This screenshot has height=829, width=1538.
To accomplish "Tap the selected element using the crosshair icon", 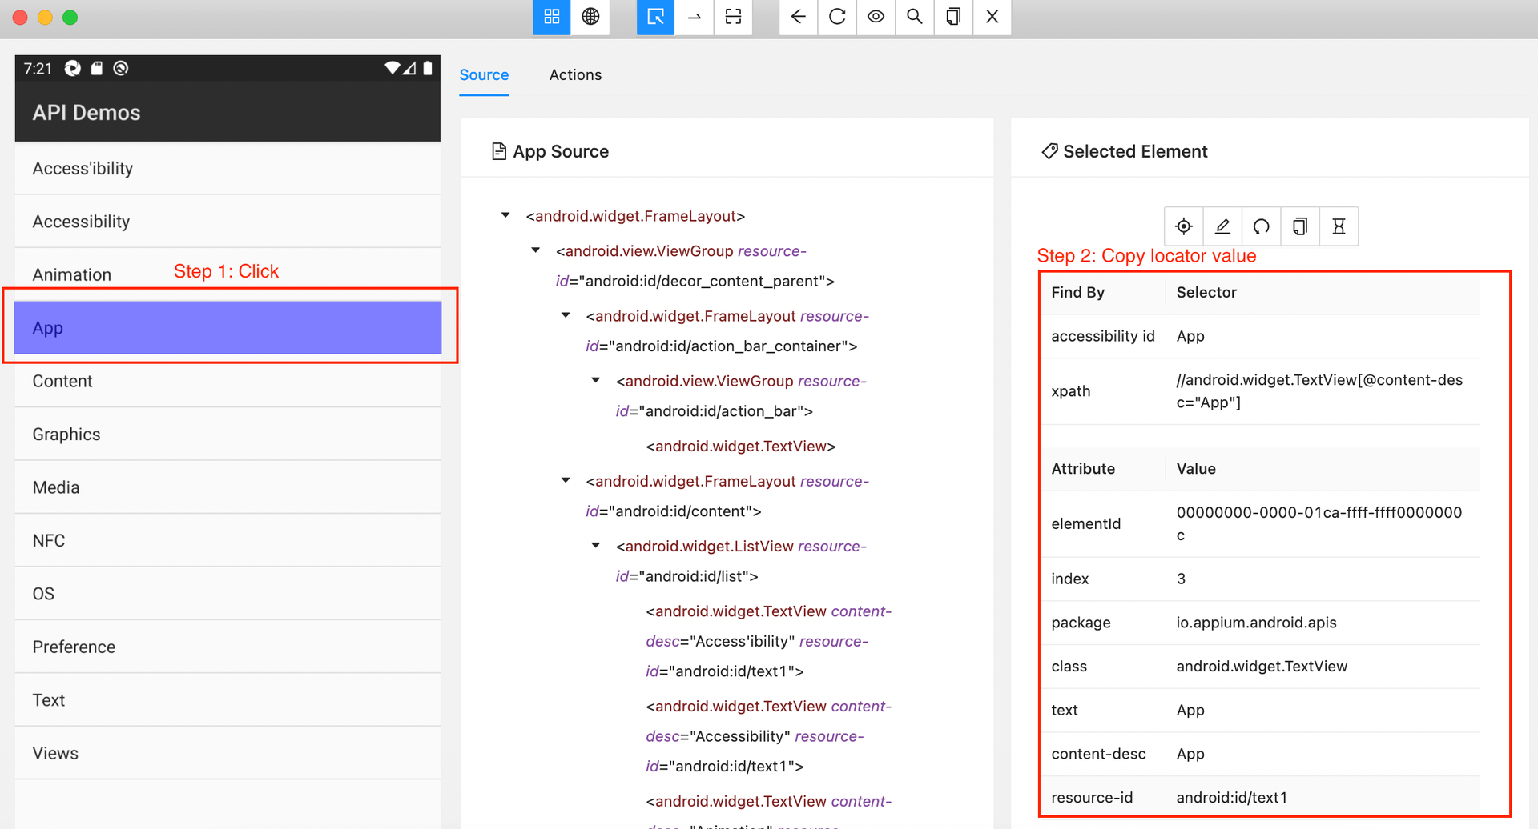I will (x=1183, y=226).
